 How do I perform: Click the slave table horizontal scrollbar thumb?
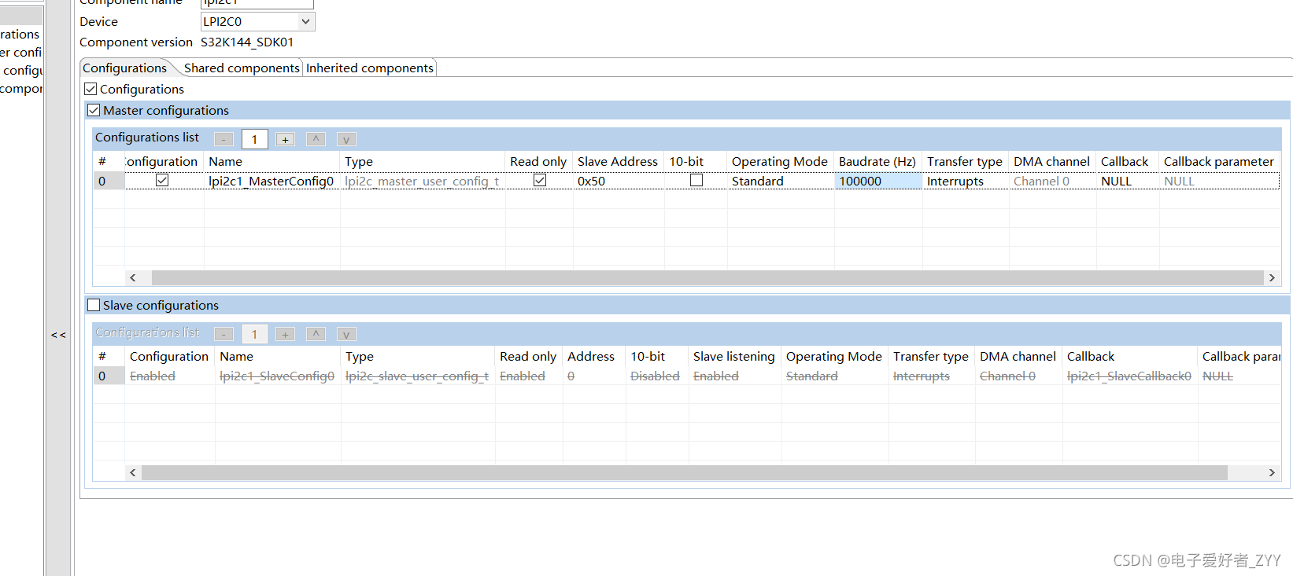tap(685, 472)
